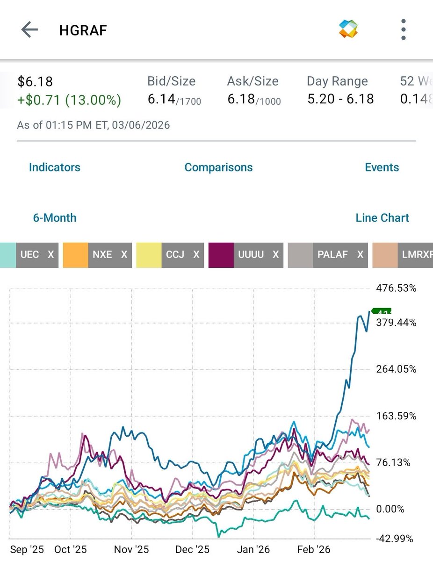
Task: Click the 163.59% axis label
Action: tap(396, 416)
